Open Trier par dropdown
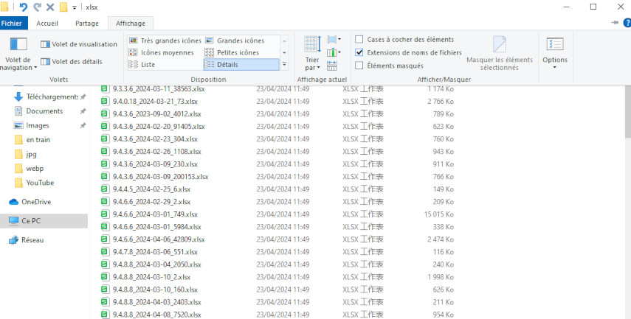Screen dimensions: 631x319 click(312, 54)
